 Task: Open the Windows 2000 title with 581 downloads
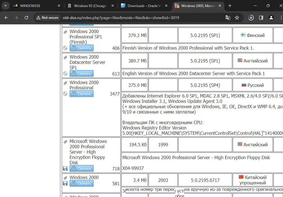84,177
